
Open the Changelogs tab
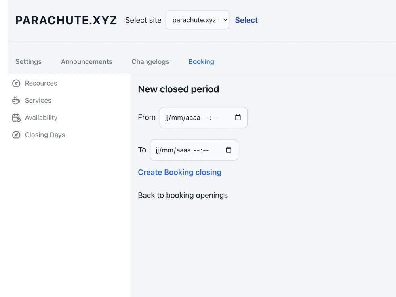click(150, 61)
